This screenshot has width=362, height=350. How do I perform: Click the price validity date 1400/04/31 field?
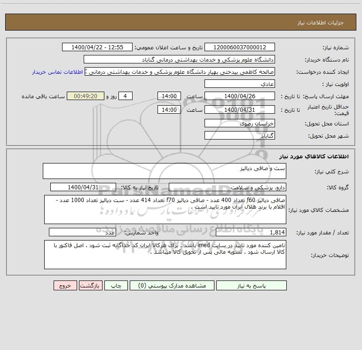[240, 109]
